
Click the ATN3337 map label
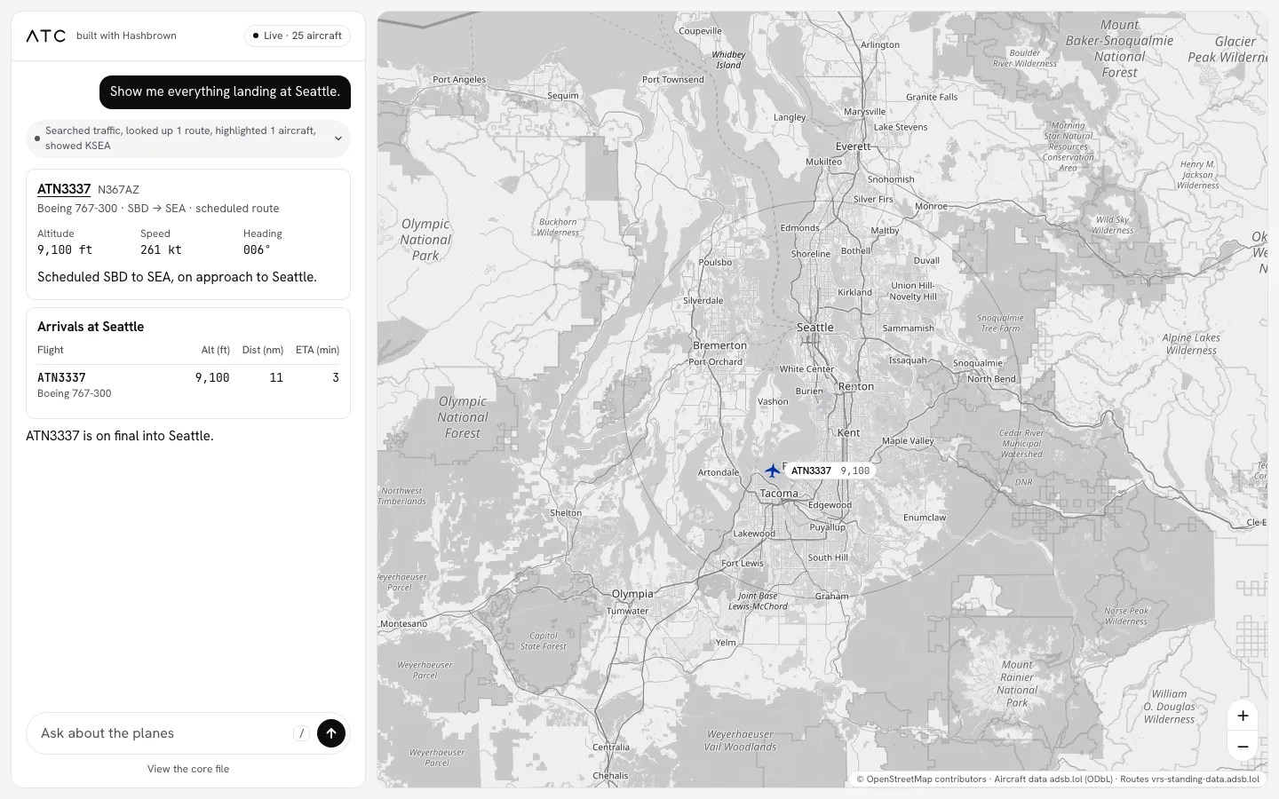830,471
